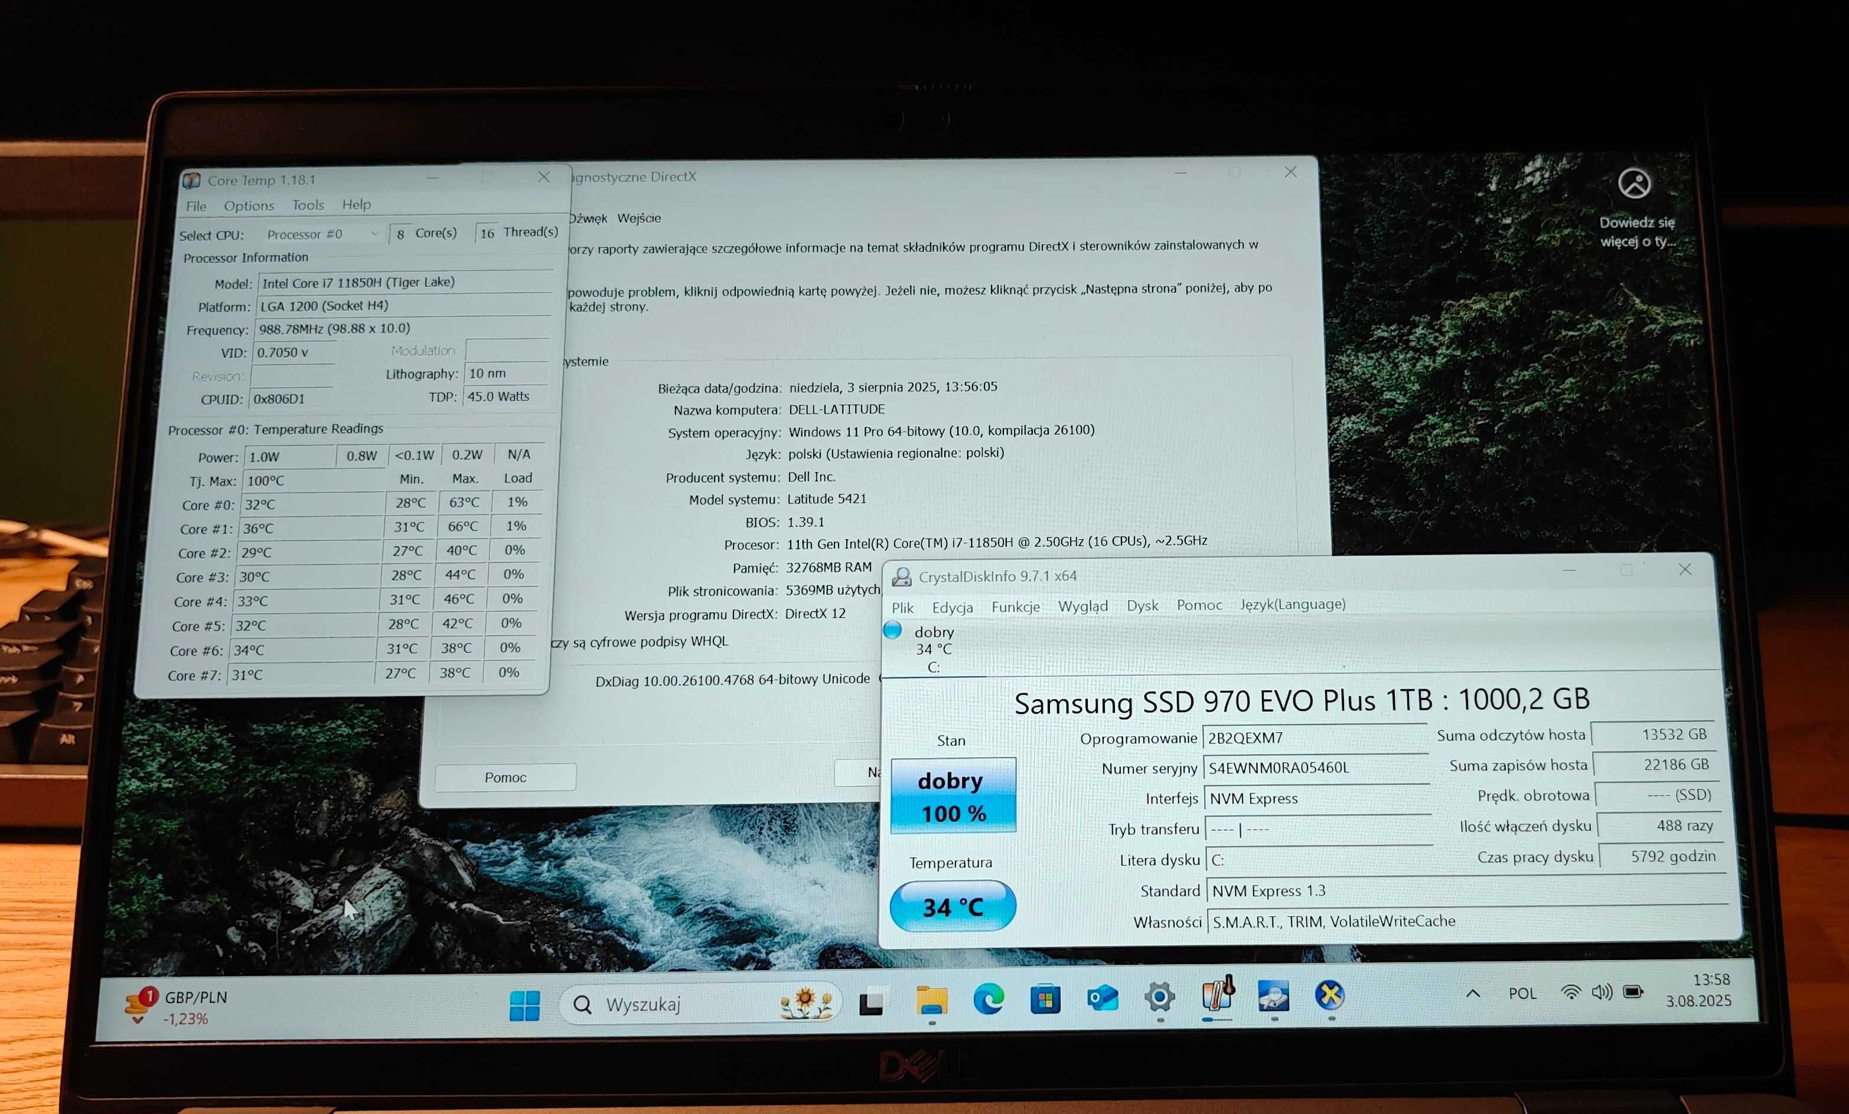Screen dimensions: 1849x1114
Task: Click the Pomoc button in DirectX dialog
Action: click(x=506, y=778)
